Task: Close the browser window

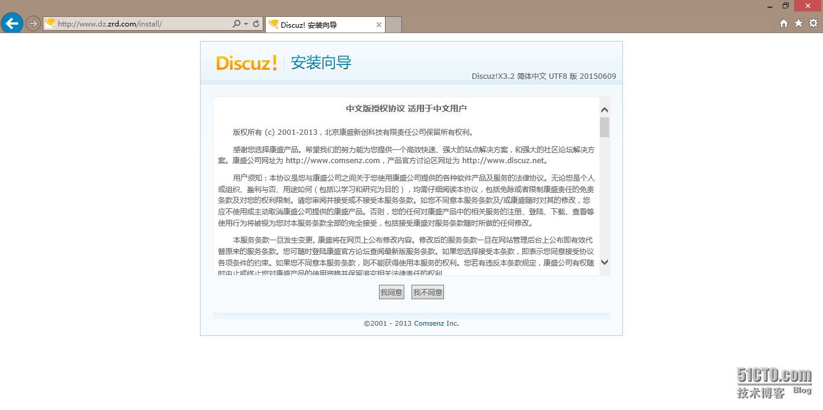Action: click(808, 5)
